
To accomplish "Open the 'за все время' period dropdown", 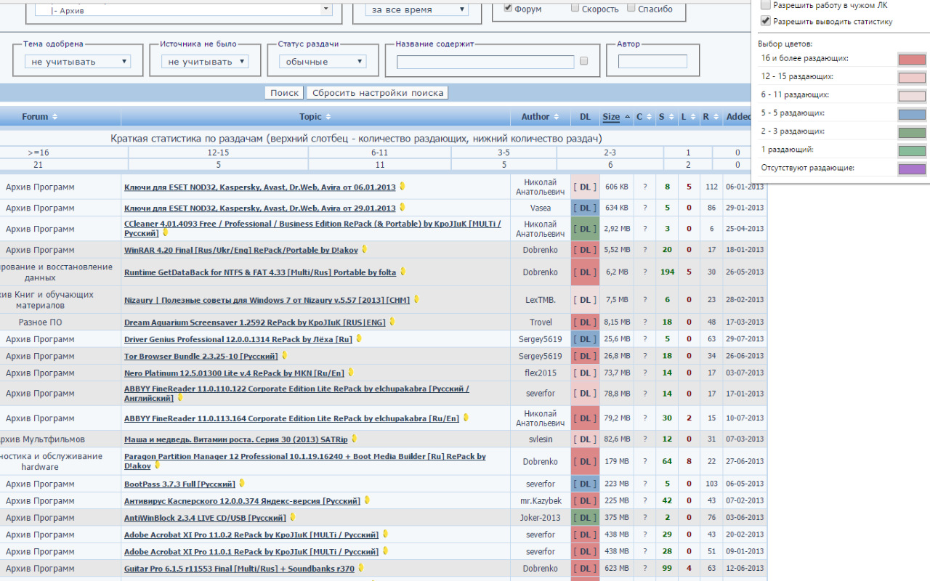I will click(416, 9).
